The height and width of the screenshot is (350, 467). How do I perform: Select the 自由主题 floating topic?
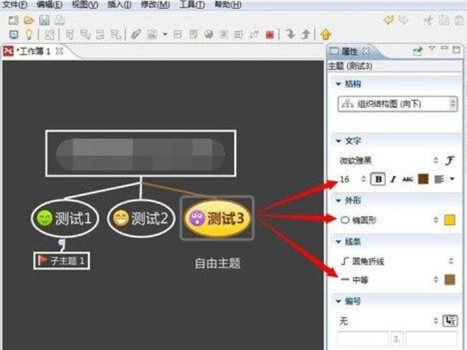pos(217,263)
